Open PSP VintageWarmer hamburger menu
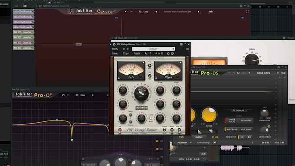The image size is (295, 166). coord(187,49)
